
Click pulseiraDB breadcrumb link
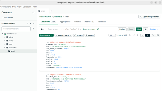point(58,17)
